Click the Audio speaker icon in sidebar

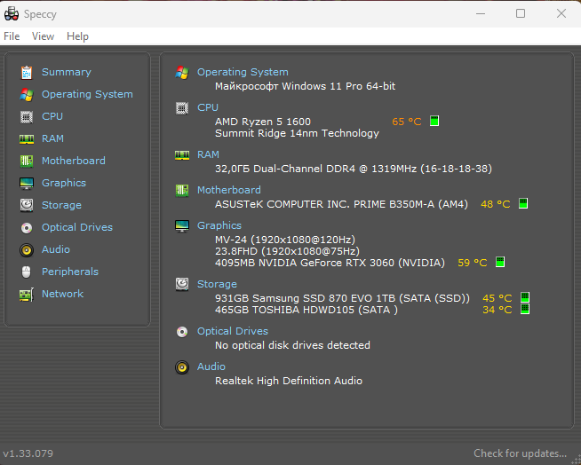(26, 249)
